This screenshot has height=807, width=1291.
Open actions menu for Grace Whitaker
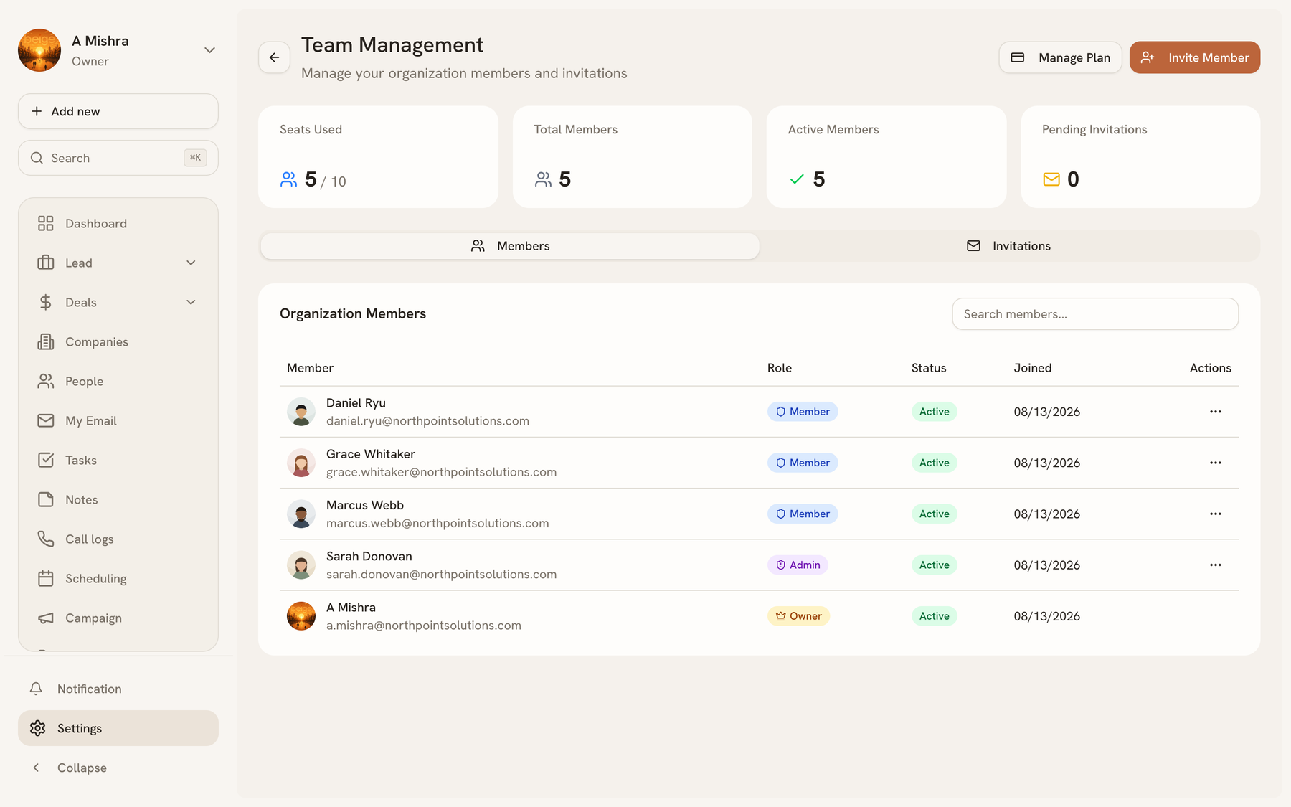(1215, 463)
